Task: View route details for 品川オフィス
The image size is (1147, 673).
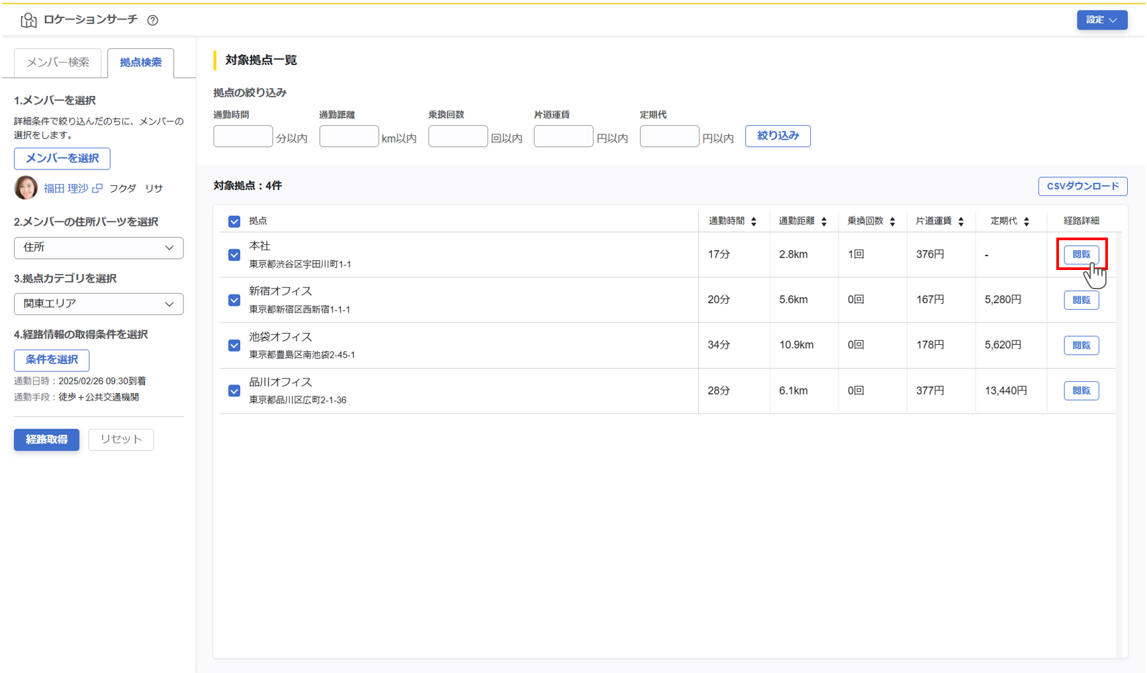Action: click(1081, 390)
